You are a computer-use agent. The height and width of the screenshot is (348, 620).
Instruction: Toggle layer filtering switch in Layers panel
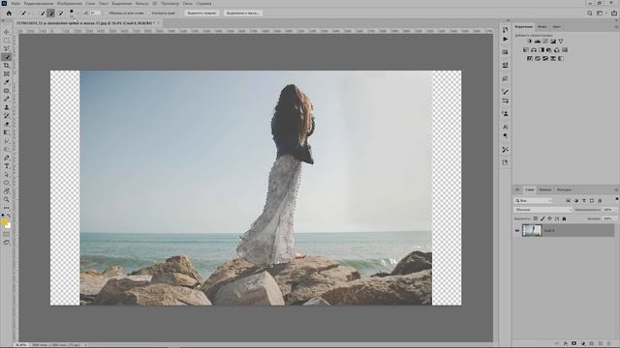tap(617, 199)
